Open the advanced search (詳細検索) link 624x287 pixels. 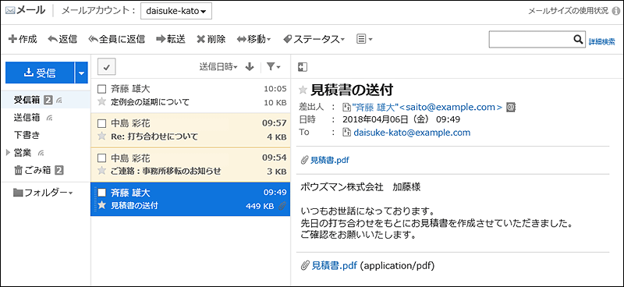(x=601, y=41)
